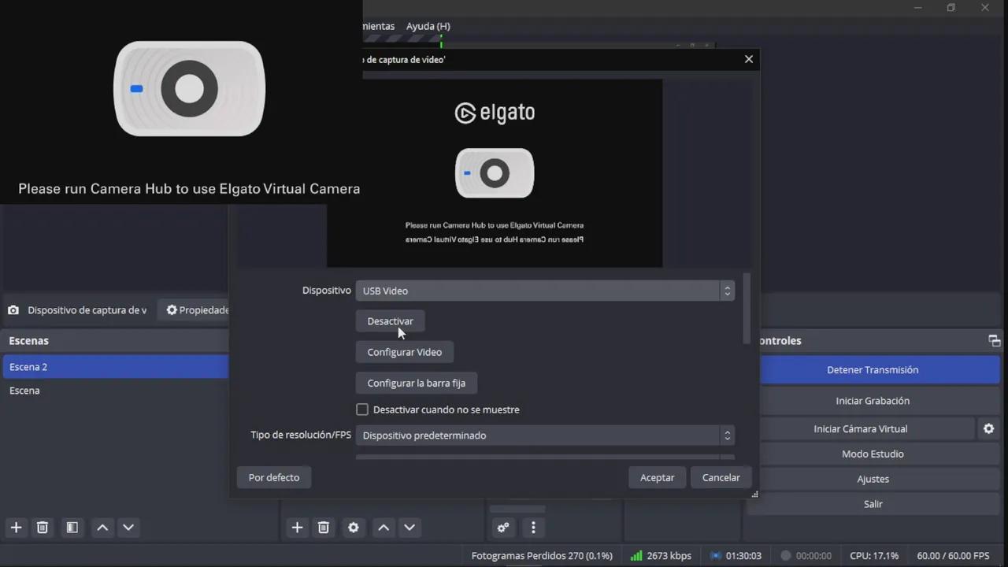Confirm dialog with Aceptar button

[657, 477]
